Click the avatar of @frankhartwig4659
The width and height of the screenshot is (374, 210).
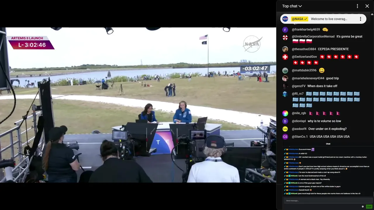(x=285, y=30)
